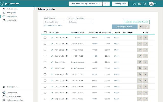Expand actions for Sex - 24/06 row
The height and width of the screenshot is (102, 163).
pyautogui.click(x=145, y=74)
